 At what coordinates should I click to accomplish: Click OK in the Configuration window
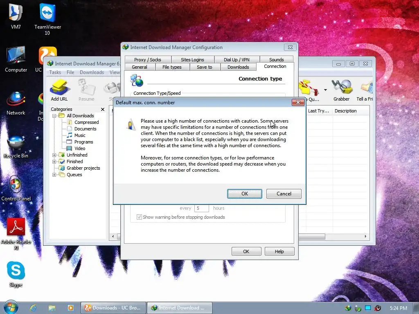[246, 251]
